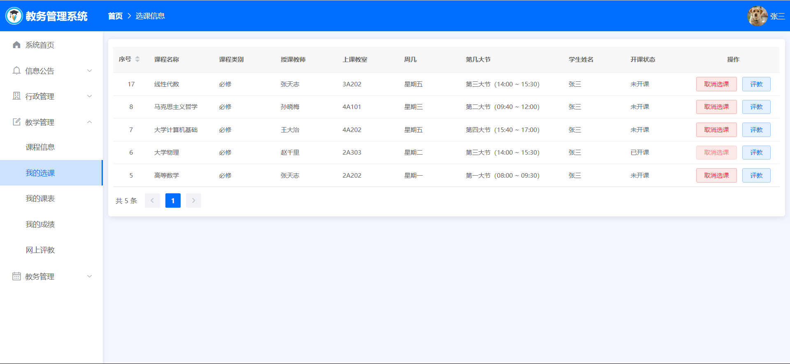Image resolution: width=790 pixels, height=364 pixels.
Task: Click the 星期二 weekday cell
Action: pos(414,153)
